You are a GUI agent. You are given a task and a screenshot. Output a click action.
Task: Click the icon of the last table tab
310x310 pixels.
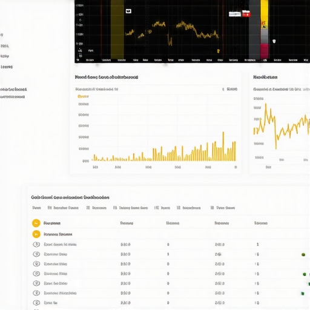point(212,208)
